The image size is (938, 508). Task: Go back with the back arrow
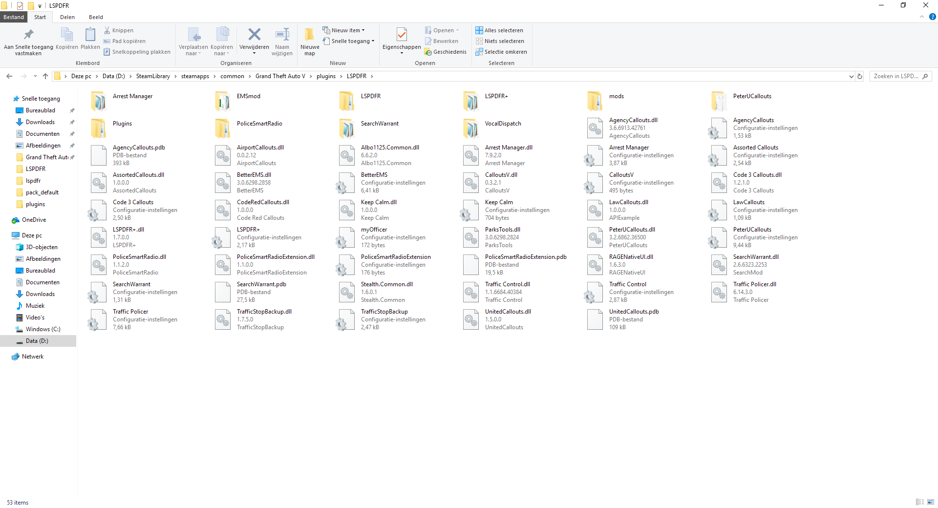pyautogui.click(x=9, y=76)
